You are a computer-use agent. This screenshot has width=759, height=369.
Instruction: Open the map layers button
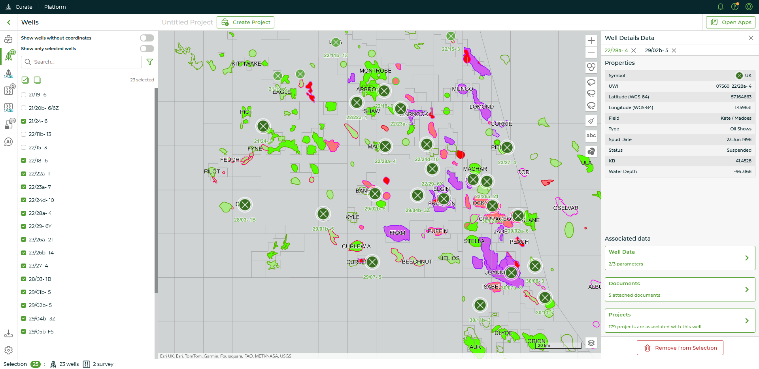591,343
